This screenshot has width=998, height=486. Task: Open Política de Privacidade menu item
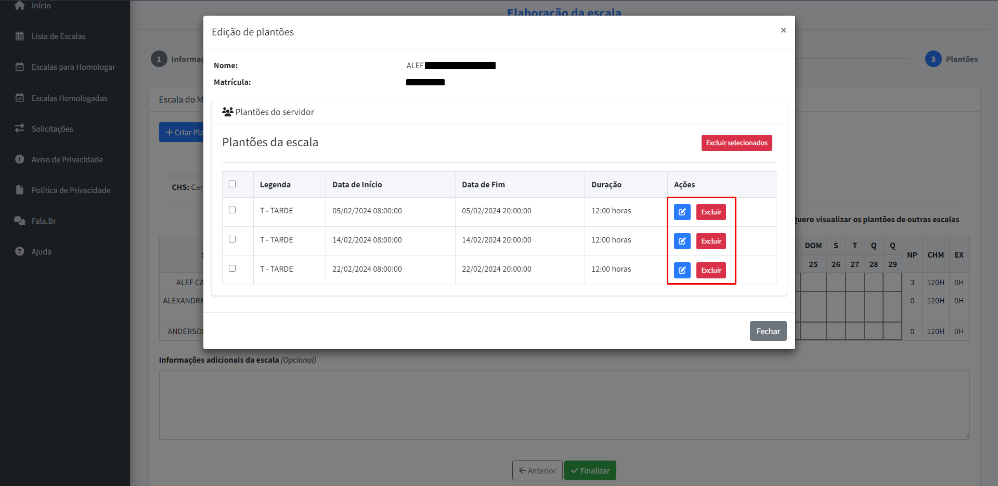(71, 190)
